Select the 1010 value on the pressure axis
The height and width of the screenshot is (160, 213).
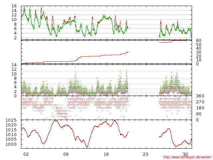[11, 135]
